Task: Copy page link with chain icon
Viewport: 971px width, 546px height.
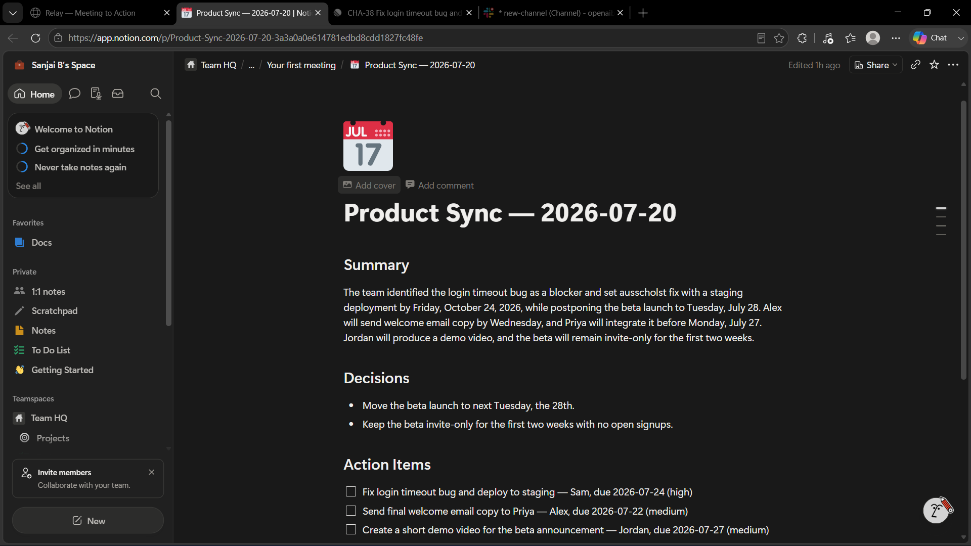Action: pyautogui.click(x=915, y=65)
